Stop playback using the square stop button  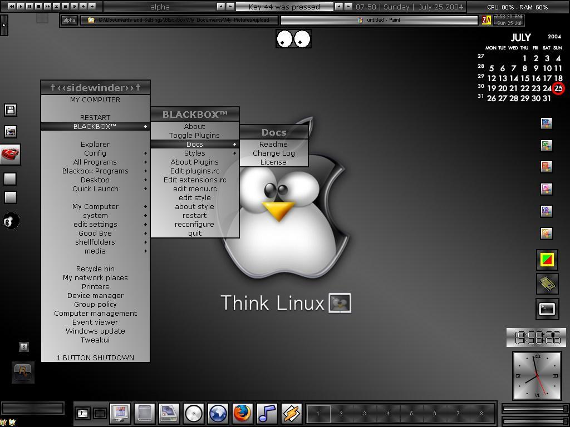click(38, 6)
